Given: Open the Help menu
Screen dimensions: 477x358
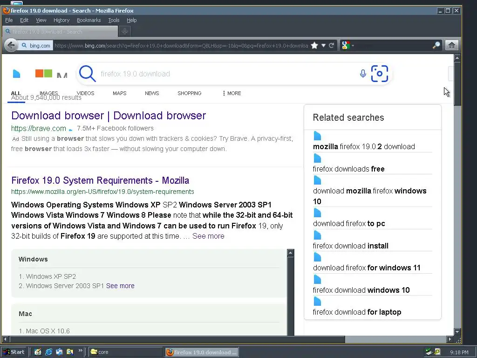Looking at the screenshot, I should click(131, 20).
